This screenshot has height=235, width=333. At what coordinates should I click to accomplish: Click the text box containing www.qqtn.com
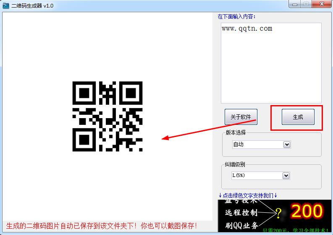click(271, 63)
